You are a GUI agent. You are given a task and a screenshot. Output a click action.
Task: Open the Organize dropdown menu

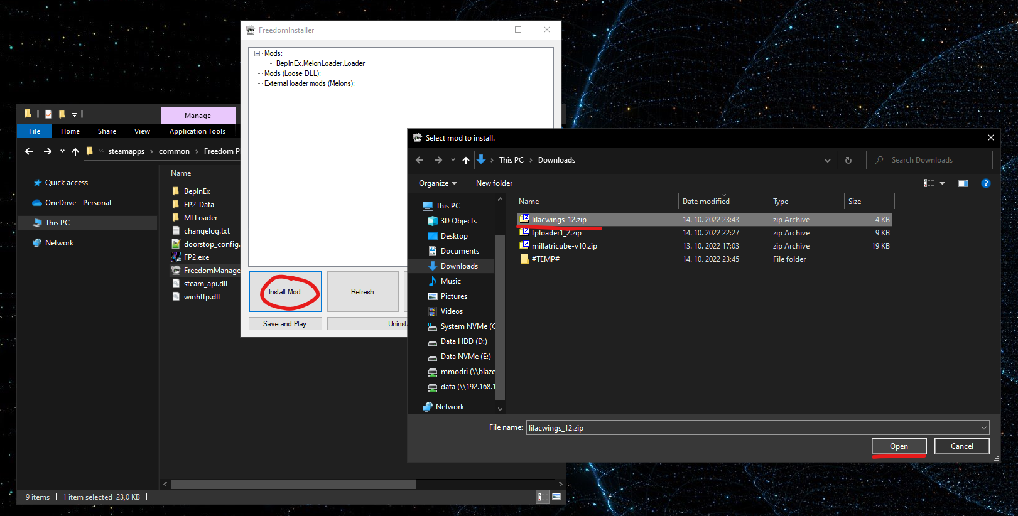438,183
